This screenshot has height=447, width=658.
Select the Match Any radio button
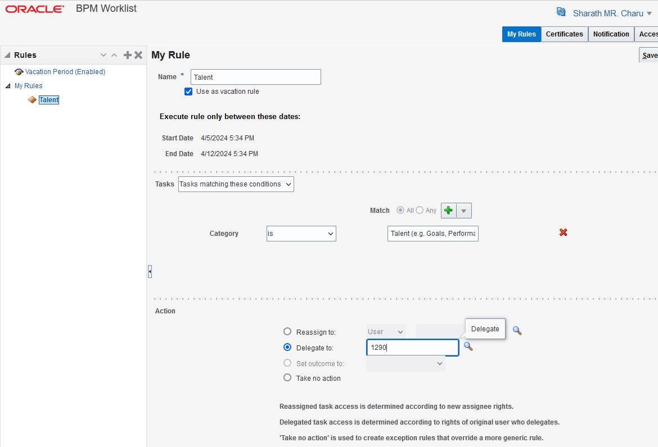pos(419,210)
